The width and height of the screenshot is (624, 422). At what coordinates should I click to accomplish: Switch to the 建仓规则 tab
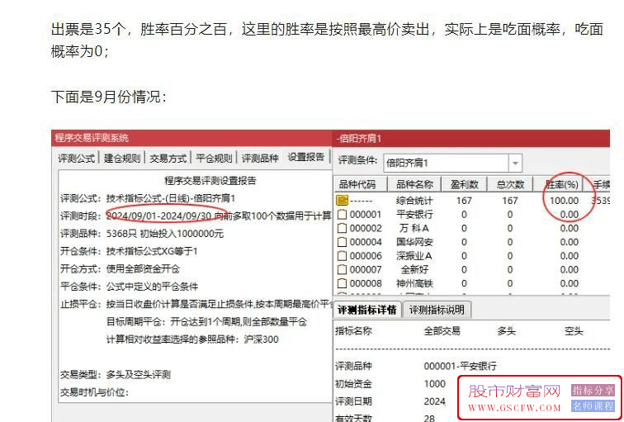122,159
